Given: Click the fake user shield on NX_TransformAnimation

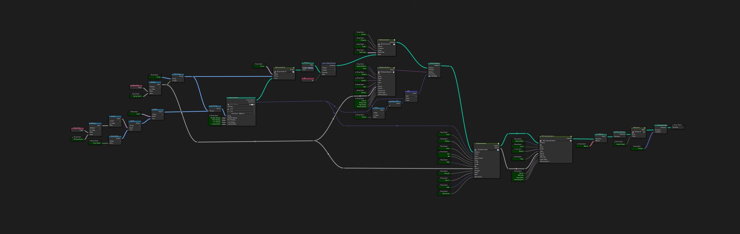Looking at the screenshot, I should tap(571, 141).
